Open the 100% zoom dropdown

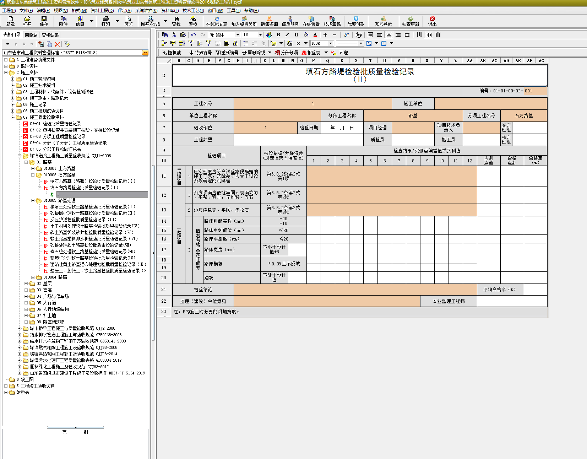click(331, 43)
